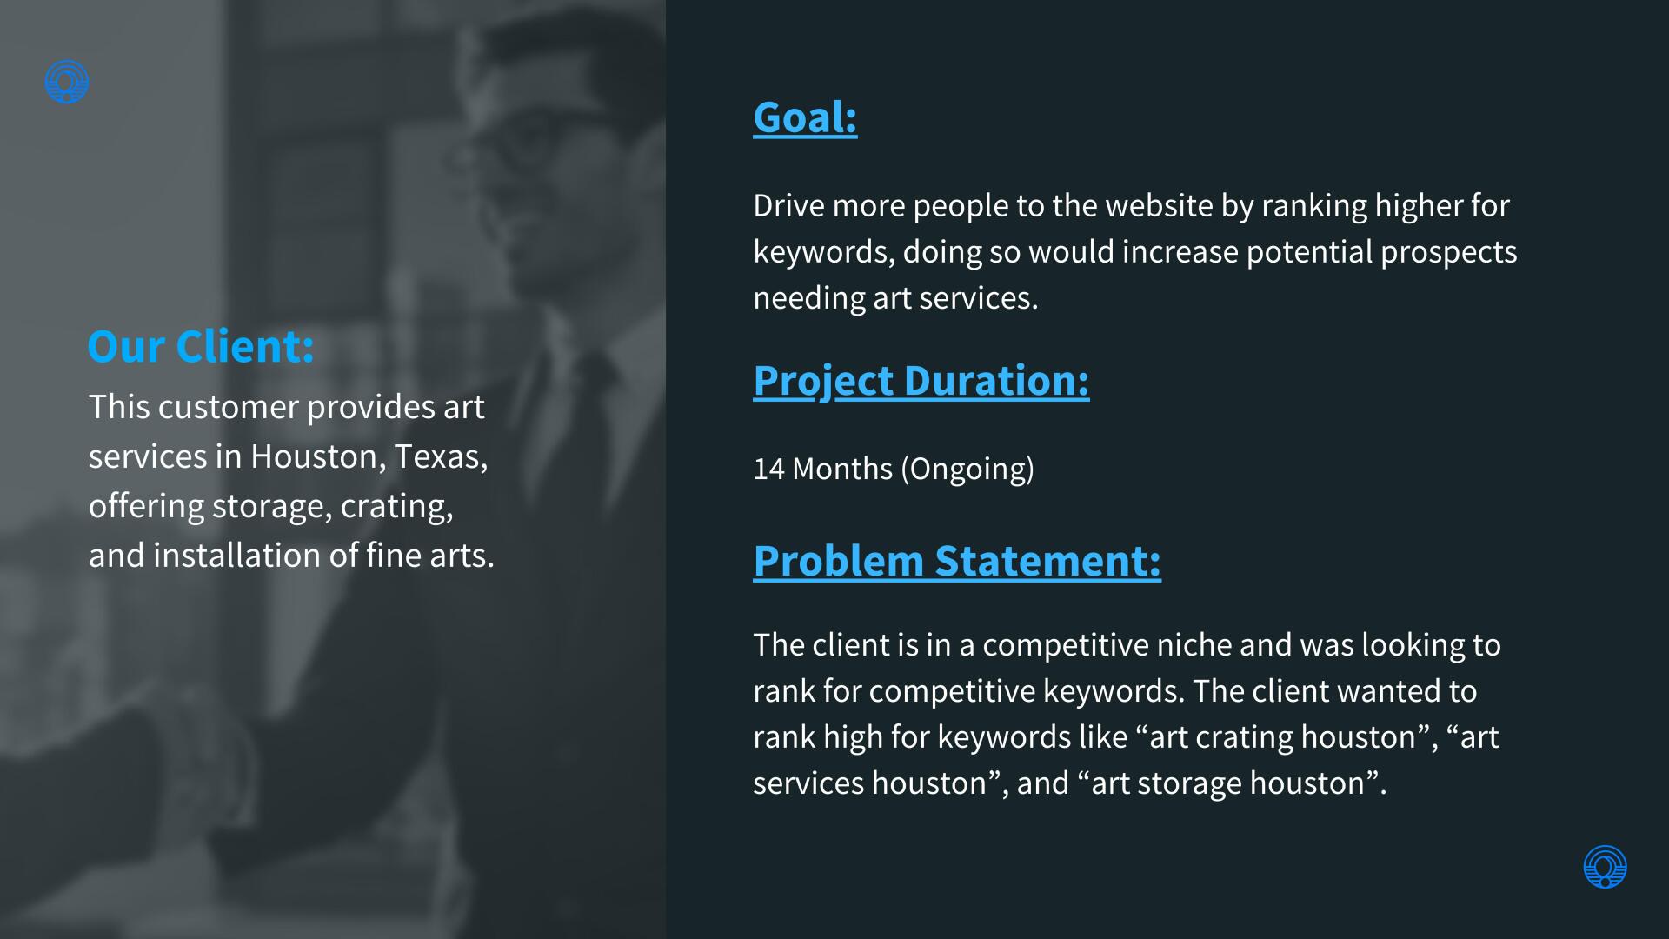Open the Project Duration: heading link
The height and width of the screenshot is (939, 1669).
(921, 381)
